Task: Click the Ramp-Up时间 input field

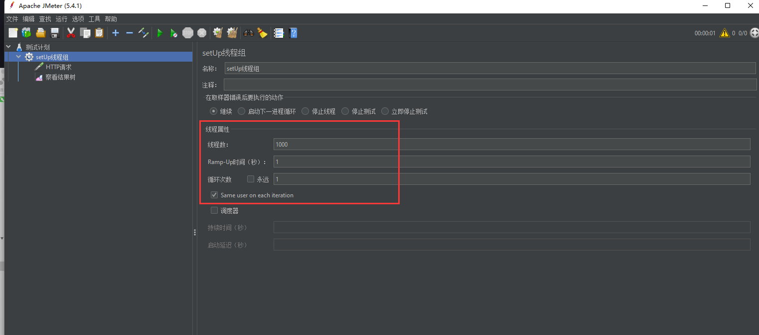Action: [512, 162]
